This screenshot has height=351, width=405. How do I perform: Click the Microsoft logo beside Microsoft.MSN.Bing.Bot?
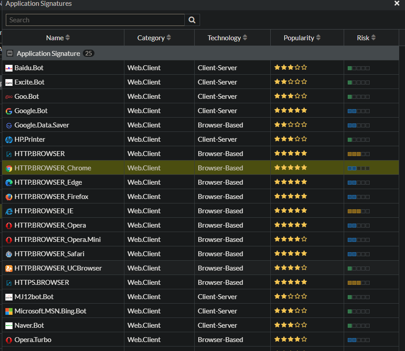point(9,311)
